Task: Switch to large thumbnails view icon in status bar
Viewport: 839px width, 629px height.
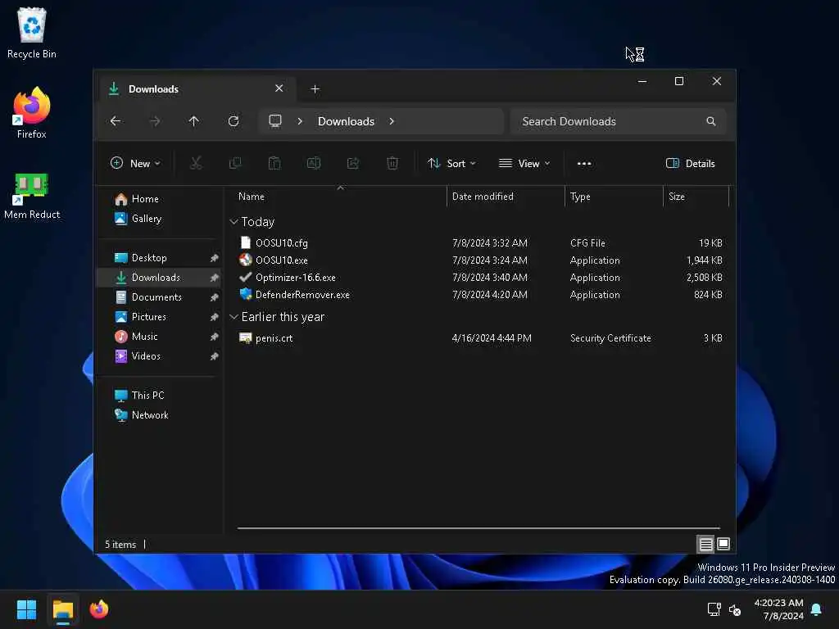Action: 723,544
